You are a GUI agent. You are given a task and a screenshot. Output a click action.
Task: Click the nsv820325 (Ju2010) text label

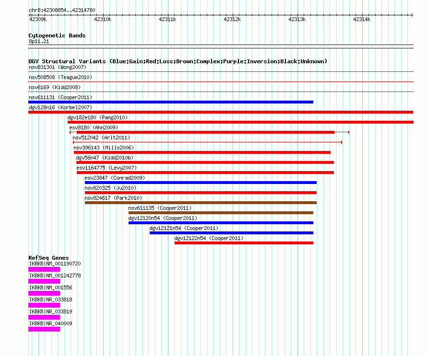[x=110, y=188]
